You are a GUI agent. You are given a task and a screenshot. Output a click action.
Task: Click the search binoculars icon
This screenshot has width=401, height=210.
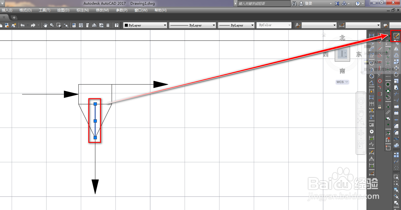[x=294, y=4]
